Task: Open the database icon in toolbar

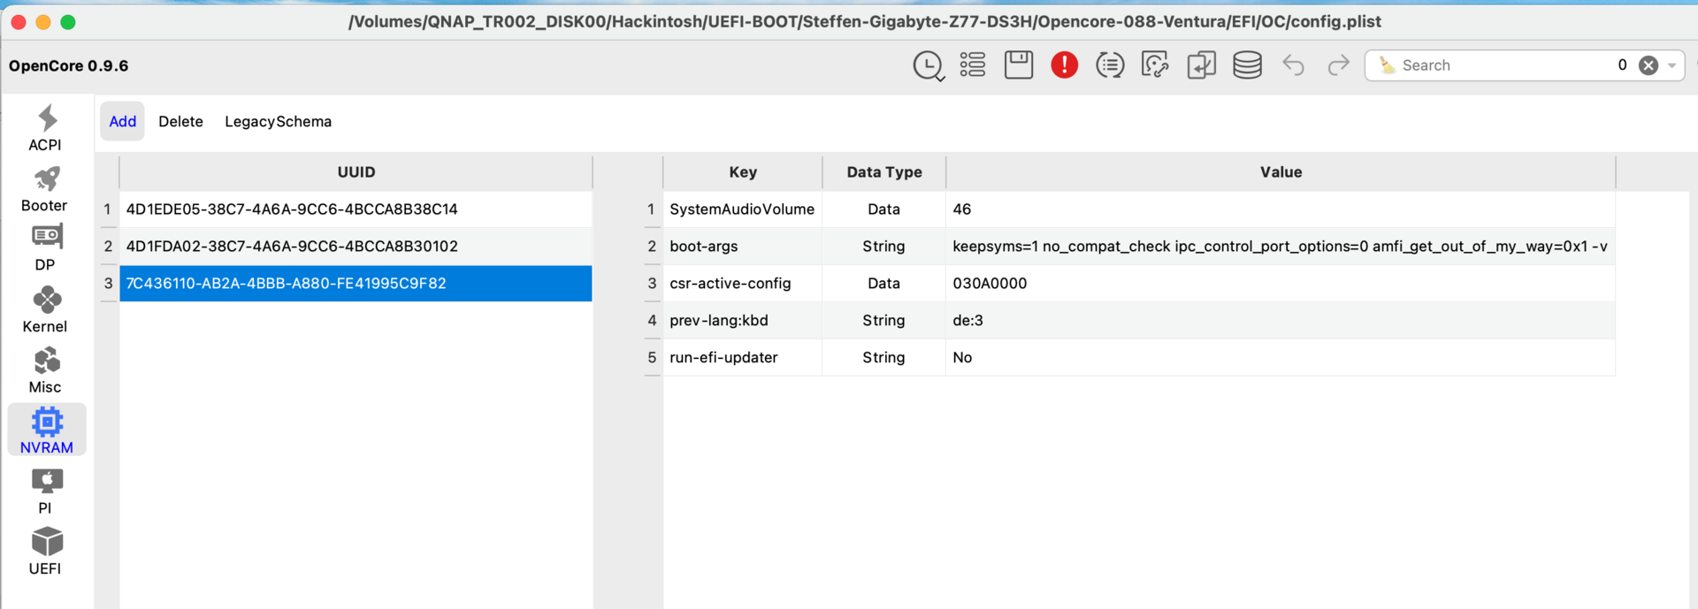Action: (1247, 65)
